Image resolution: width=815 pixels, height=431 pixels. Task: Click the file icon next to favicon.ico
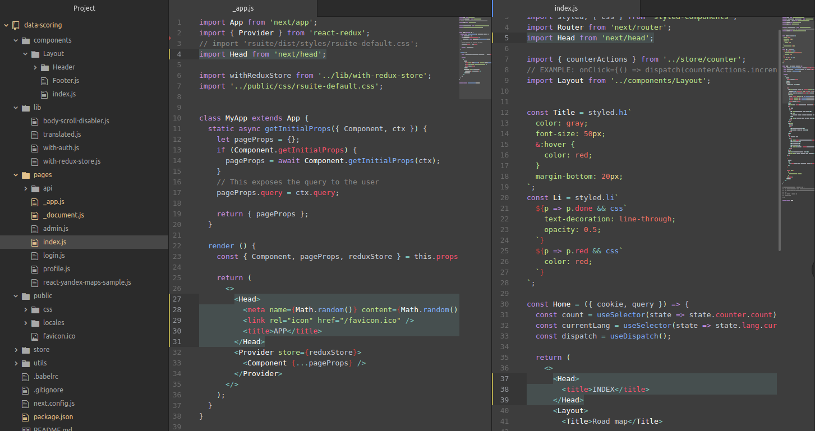35,336
